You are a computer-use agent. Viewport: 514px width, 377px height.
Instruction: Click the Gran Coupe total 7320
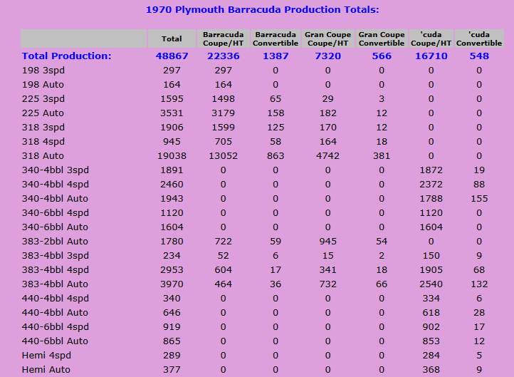tap(327, 56)
